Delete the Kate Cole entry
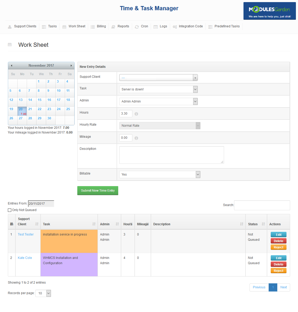 pyautogui.click(x=279, y=264)
